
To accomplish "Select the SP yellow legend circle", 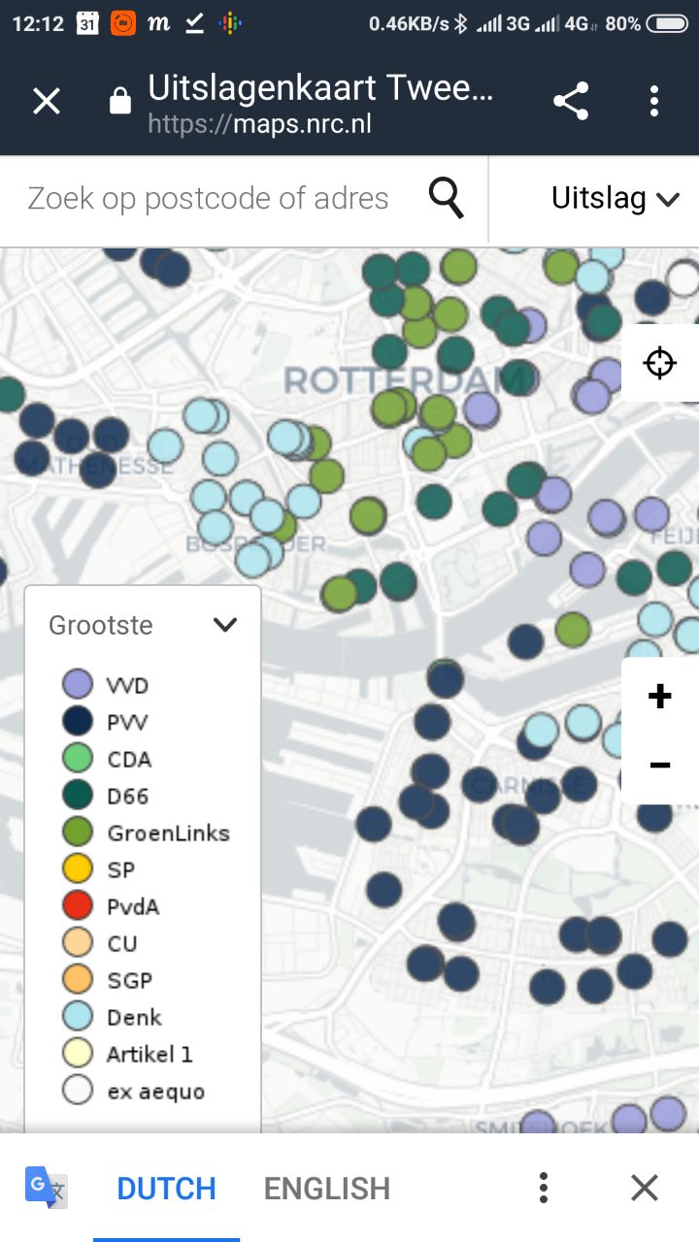I will click(77, 869).
